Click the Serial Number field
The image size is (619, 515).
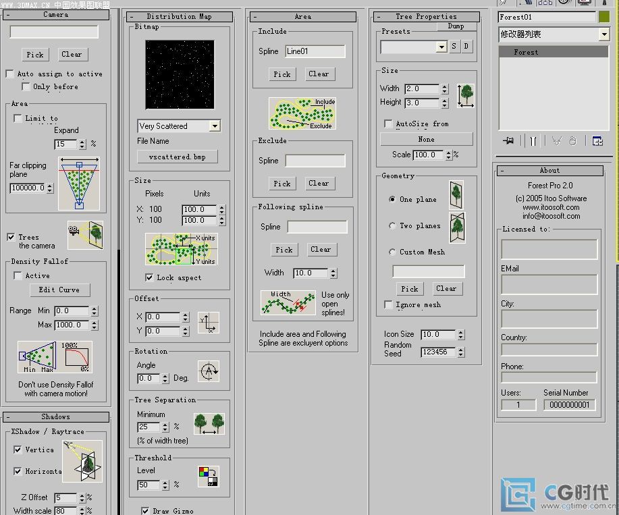(x=569, y=405)
